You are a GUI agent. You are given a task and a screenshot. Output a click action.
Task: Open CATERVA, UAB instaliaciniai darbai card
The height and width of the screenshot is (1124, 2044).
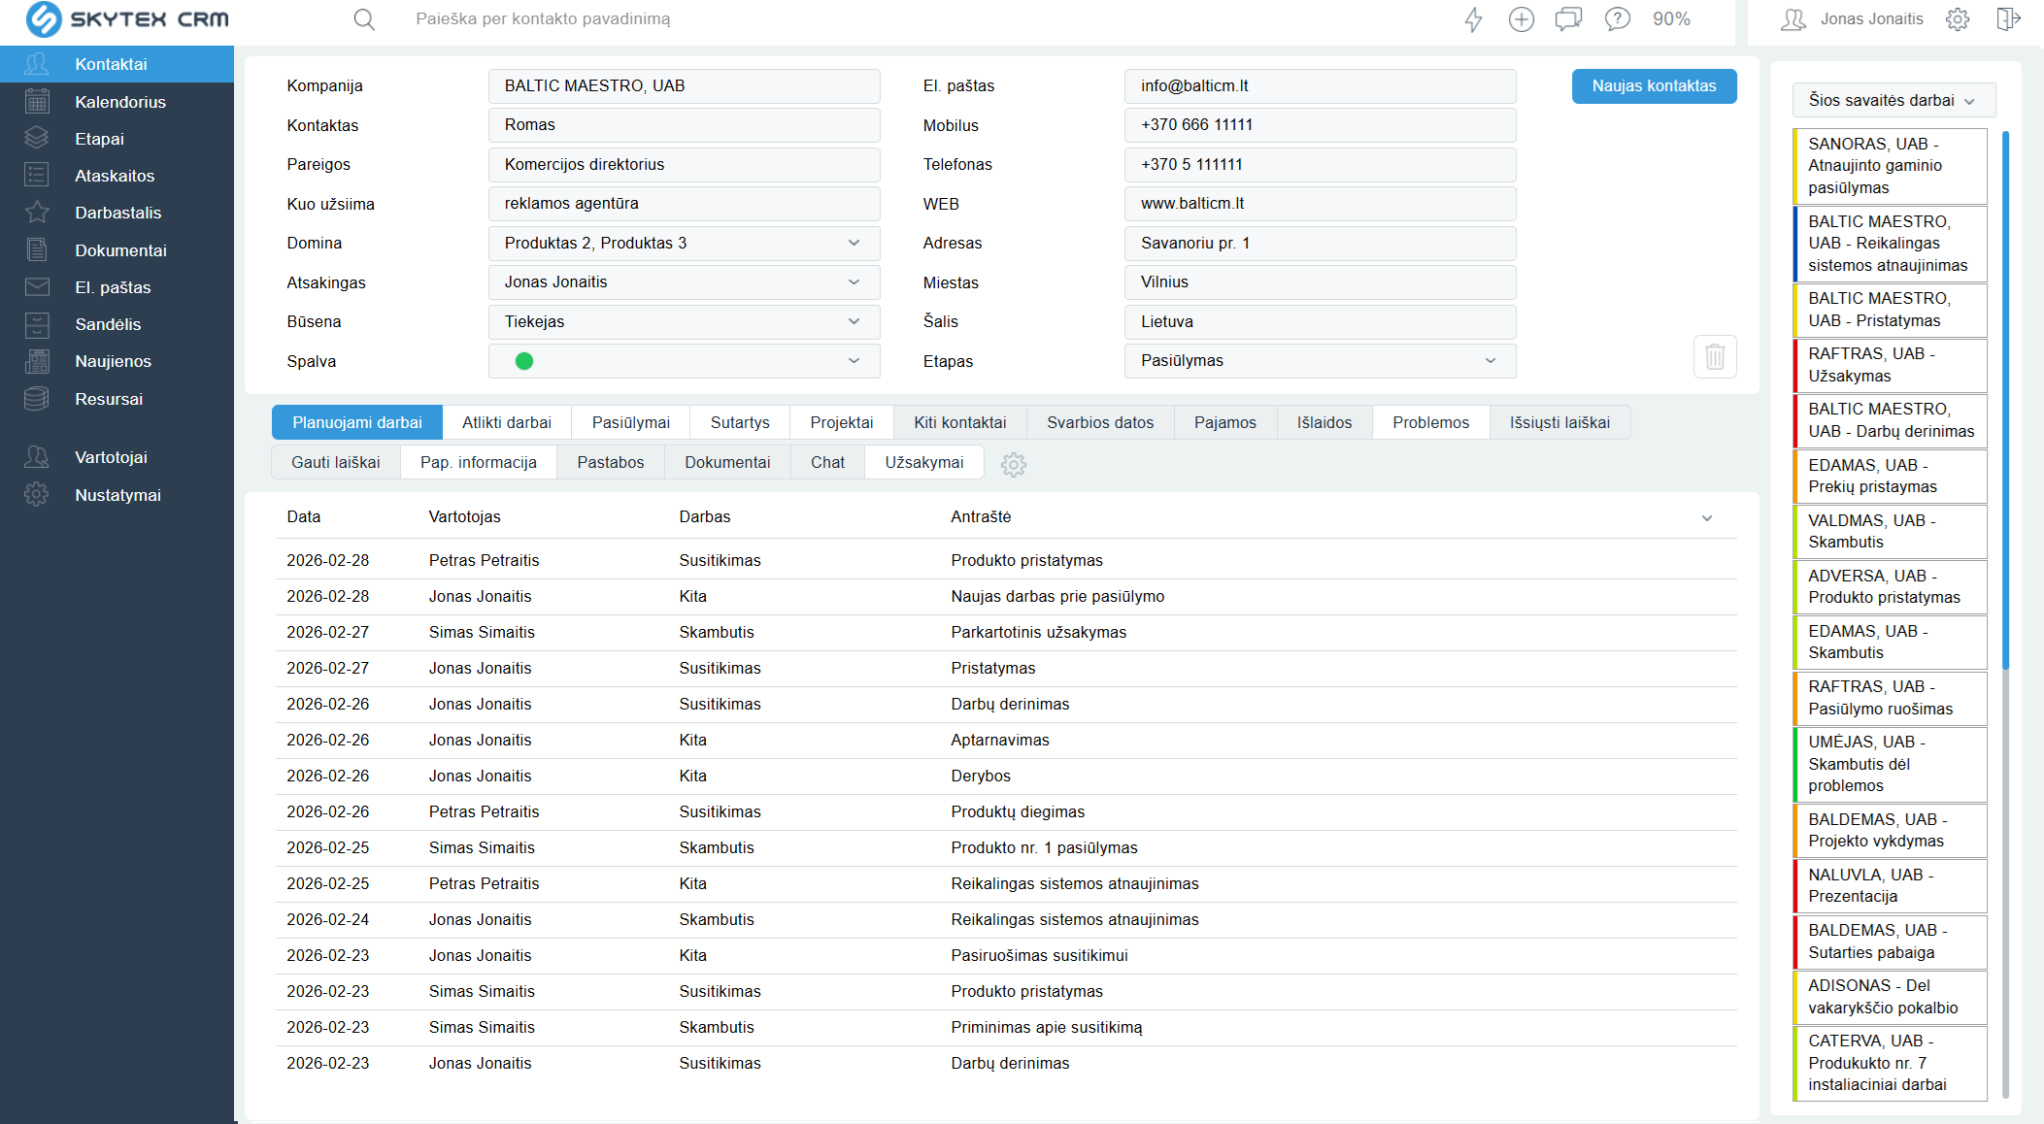click(x=1890, y=1063)
